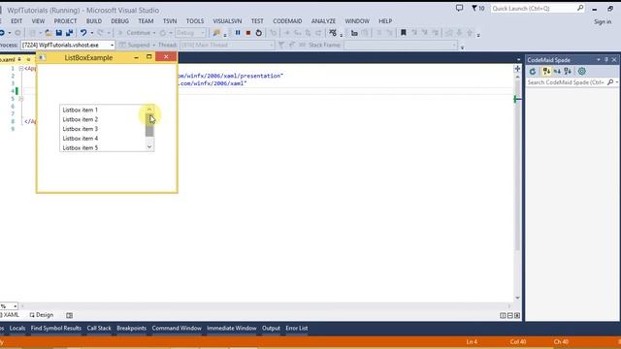
Task: Open the CODEMAID menu
Action: coord(287,21)
